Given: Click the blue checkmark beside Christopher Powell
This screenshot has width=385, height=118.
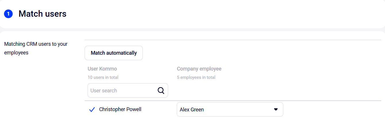Looking at the screenshot, I should (92, 110).
